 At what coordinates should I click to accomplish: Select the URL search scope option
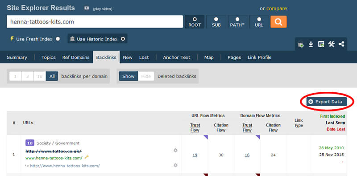coord(259,22)
